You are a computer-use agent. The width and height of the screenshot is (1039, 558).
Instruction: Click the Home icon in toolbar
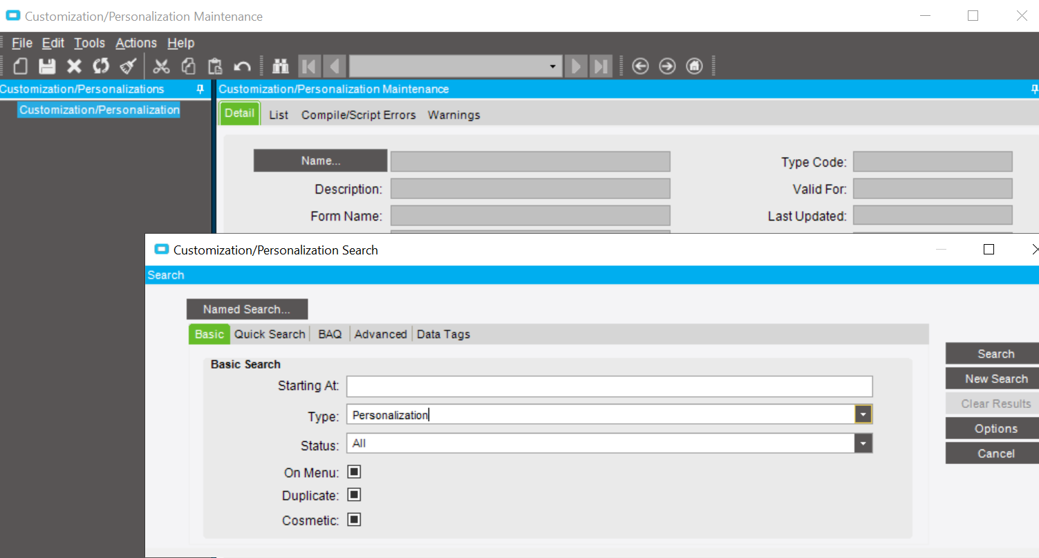[x=694, y=66]
